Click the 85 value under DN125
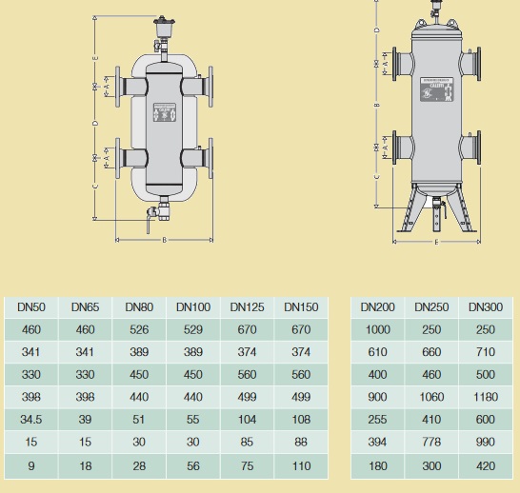520x493 pixels. tap(247, 442)
